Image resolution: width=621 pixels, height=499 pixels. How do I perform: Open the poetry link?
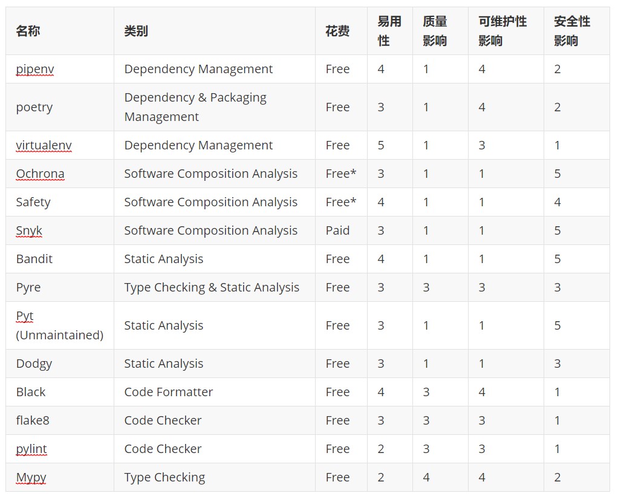[34, 107]
